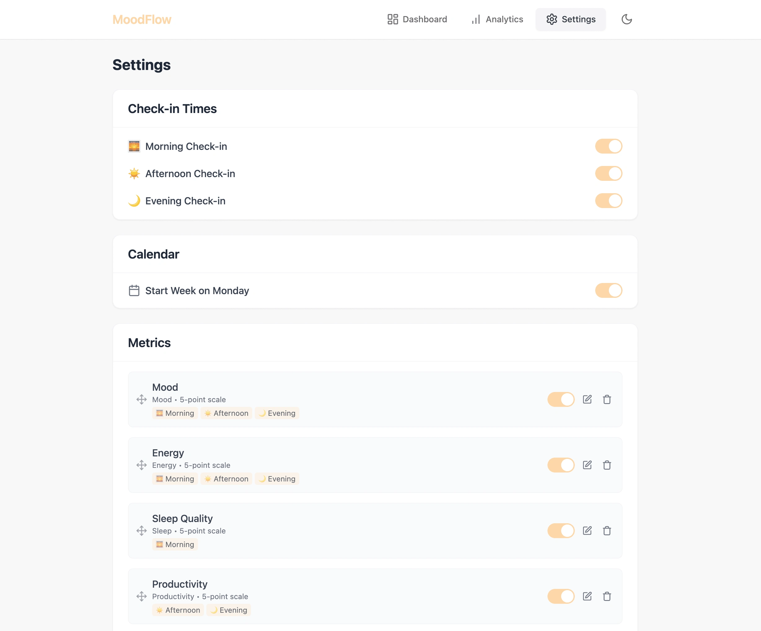Viewport: 761px width, 631px height.
Task: Edit the Sleep Quality metric
Action: (587, 531)
